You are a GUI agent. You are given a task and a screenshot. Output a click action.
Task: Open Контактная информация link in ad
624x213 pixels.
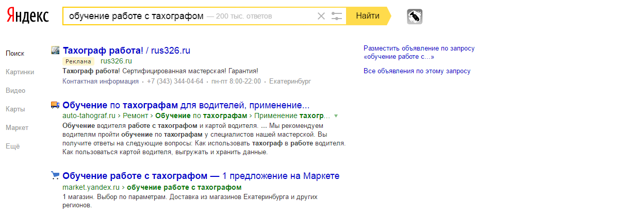point(100,81)
